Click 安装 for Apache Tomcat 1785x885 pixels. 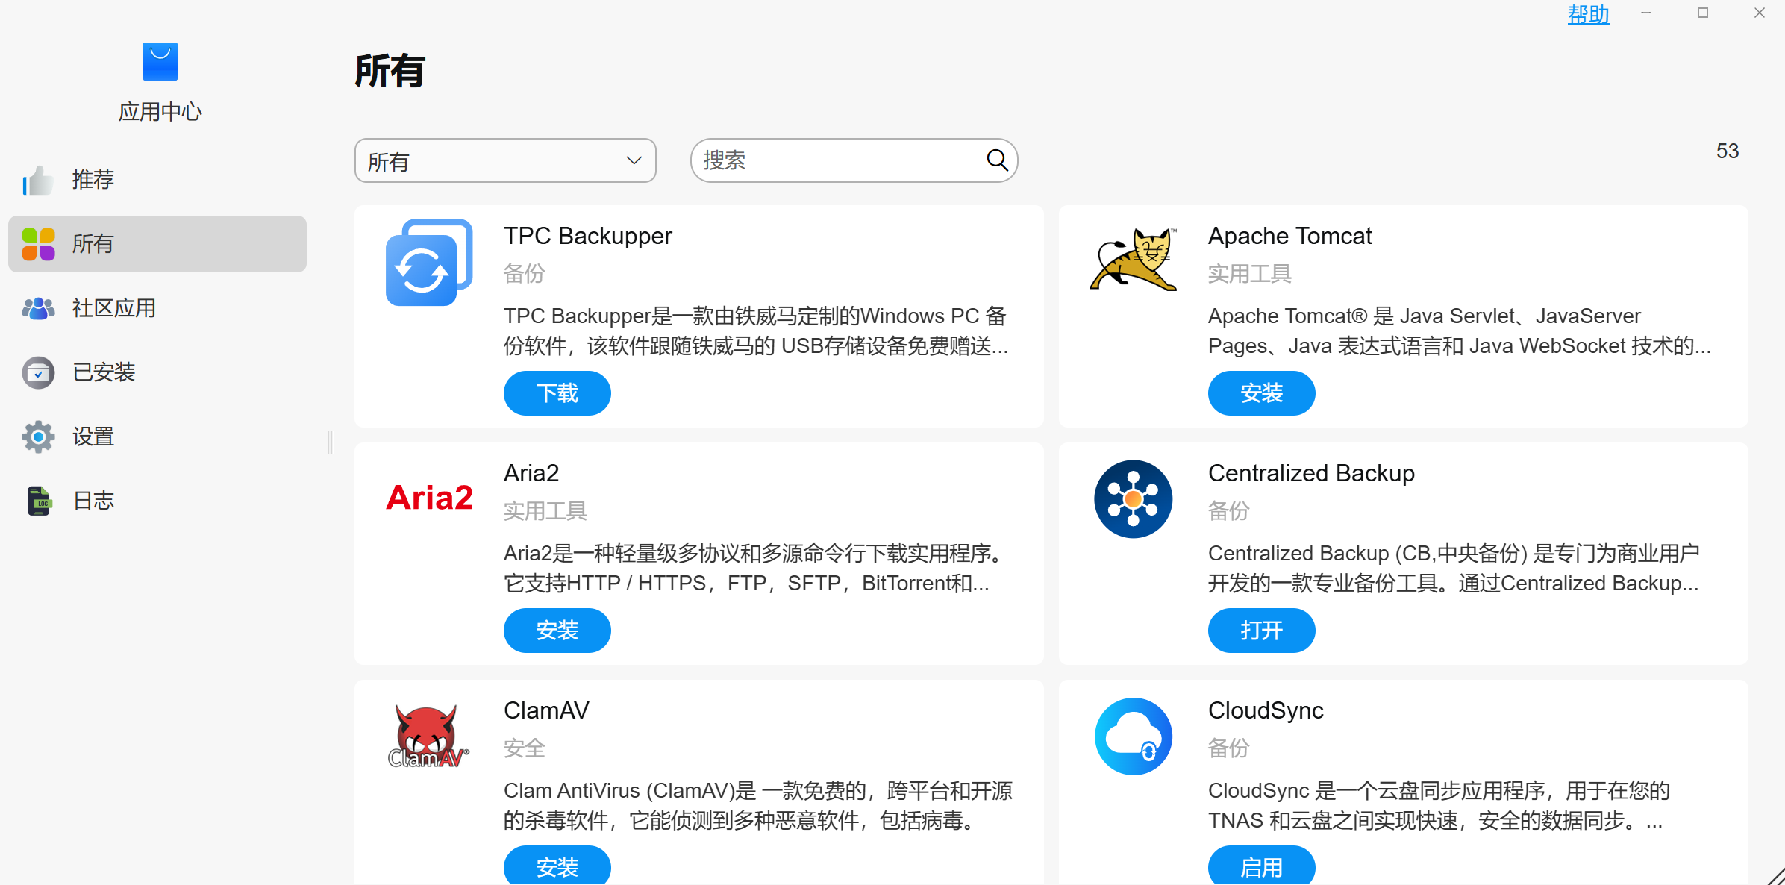(1262, 393)
